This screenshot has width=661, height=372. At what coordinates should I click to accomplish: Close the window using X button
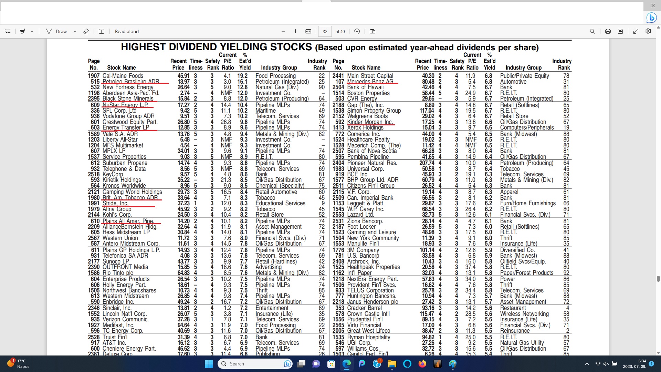(x=653, y=6)
